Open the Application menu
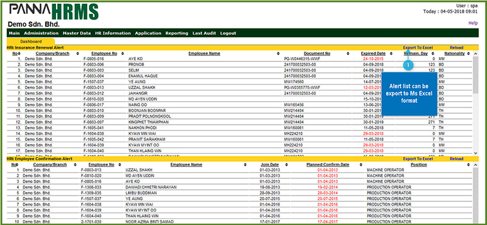 tap(148, 33)
